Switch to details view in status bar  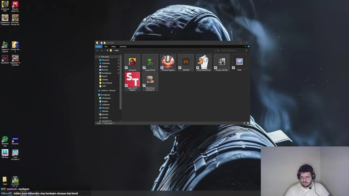click(x=245, y=123)
